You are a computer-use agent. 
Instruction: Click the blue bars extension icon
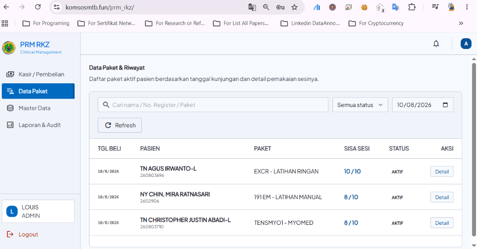point(317,7)
